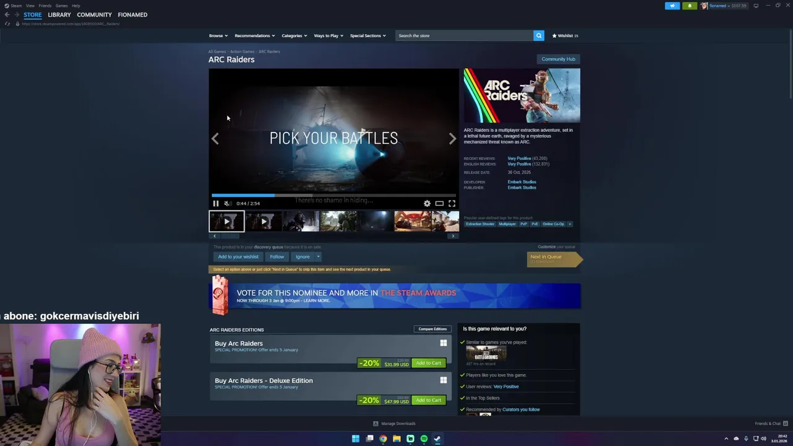Select the second video thumbnail

(263, 221)
